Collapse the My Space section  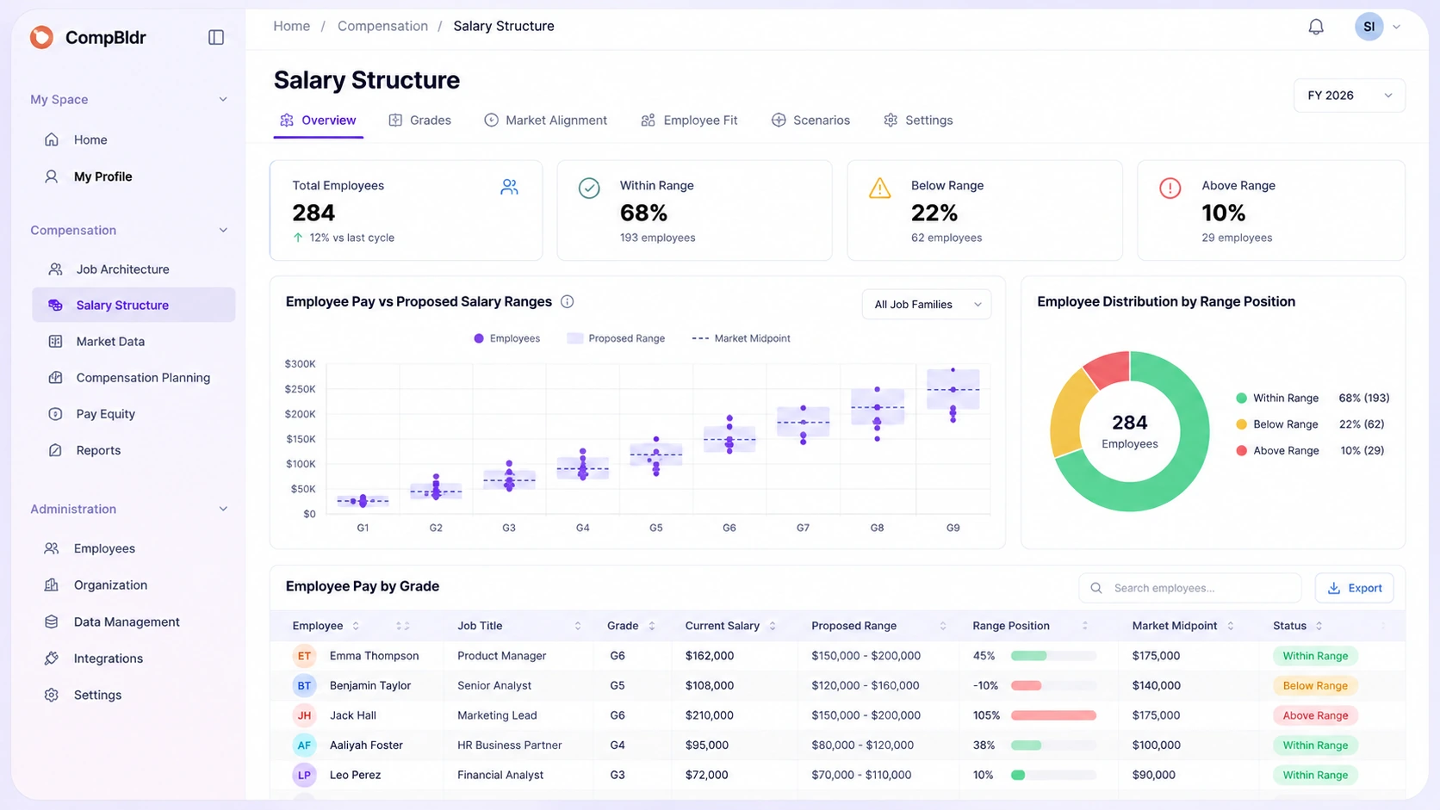223,100
